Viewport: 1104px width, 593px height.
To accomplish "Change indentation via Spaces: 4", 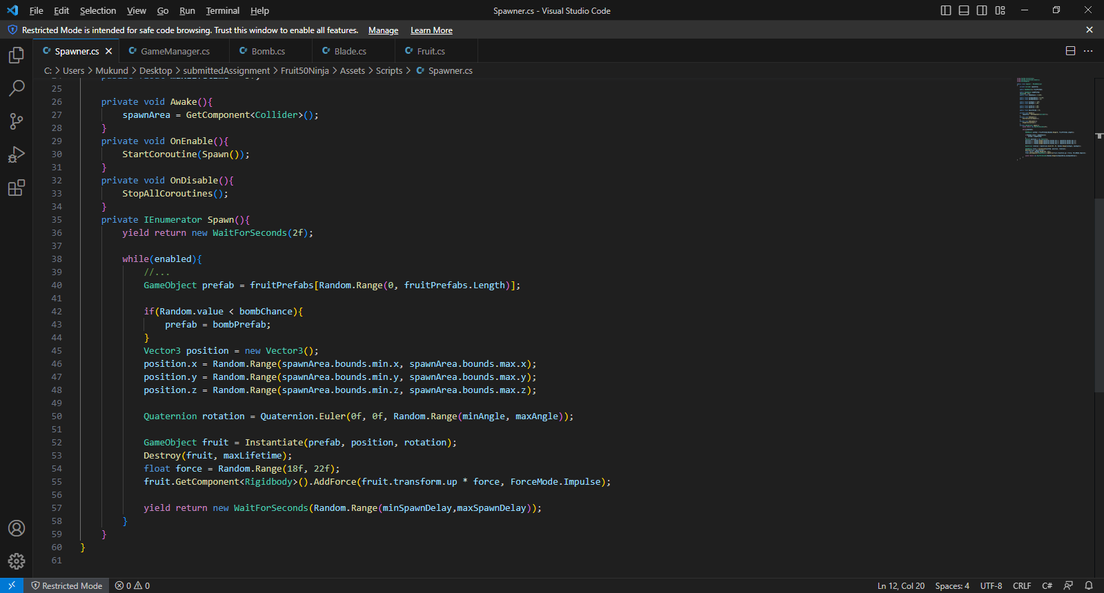I will coord(952,585).
